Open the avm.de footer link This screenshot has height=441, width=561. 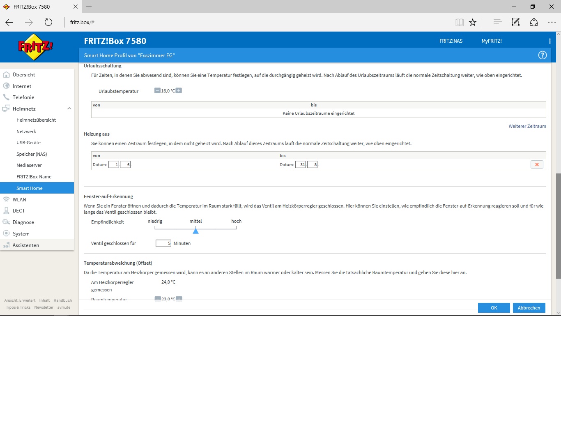(64, 307)
